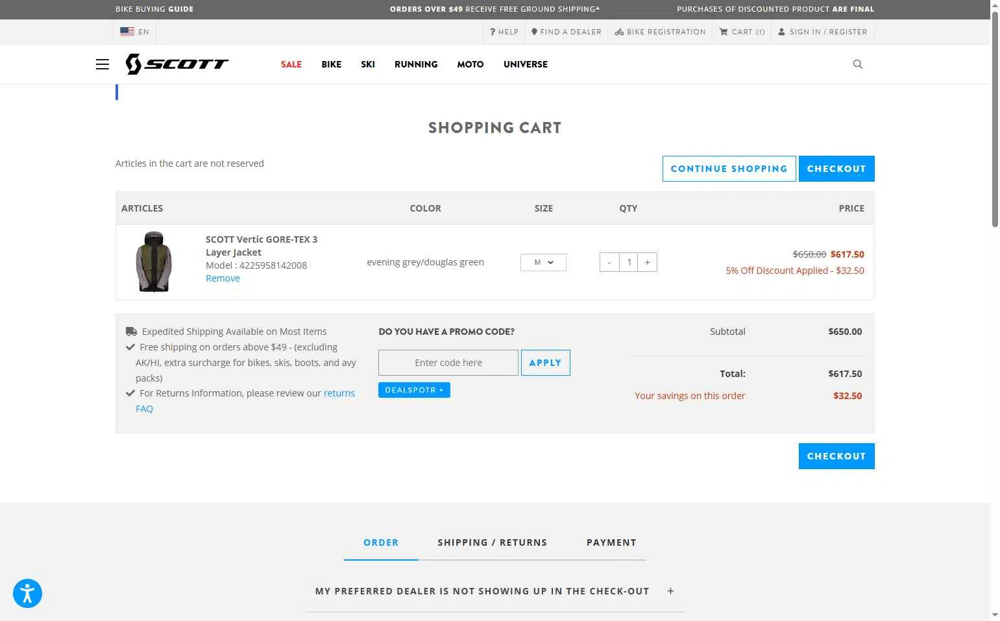This screenshot has width=1000, height=621.
Task: Open Sign In / Register
Action: coord(823,32)
